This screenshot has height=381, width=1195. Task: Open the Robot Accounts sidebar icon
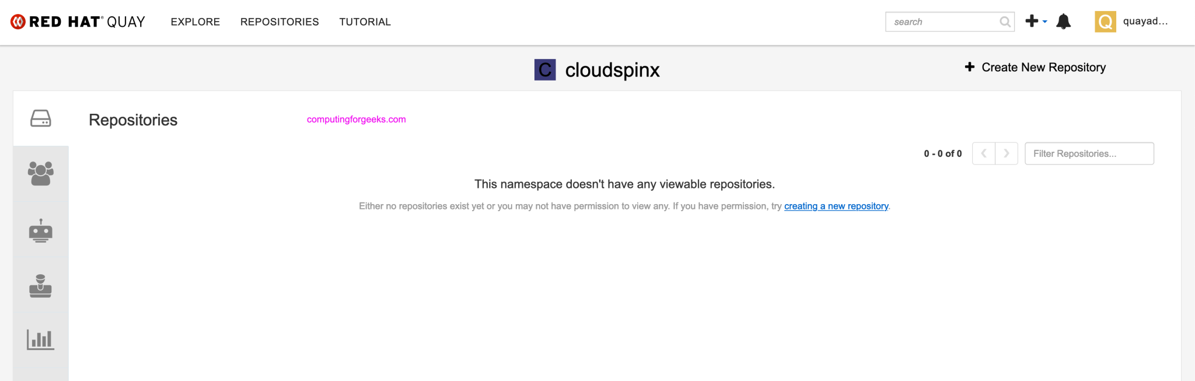(41, 230)
